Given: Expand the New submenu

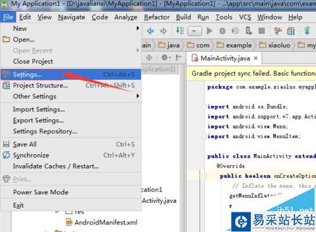Looking at the screenshot, I should point(71,28).
